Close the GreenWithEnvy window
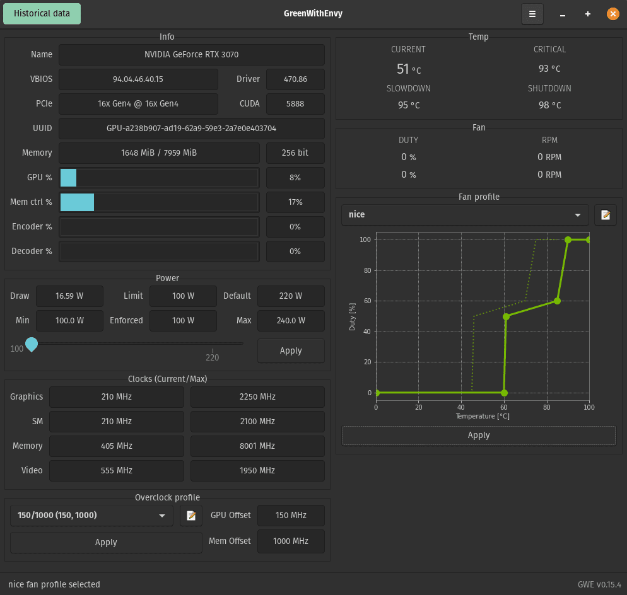 612,14
